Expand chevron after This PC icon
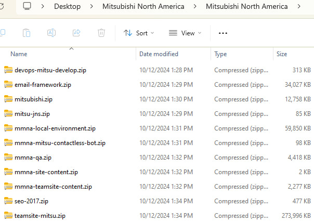 43,6
